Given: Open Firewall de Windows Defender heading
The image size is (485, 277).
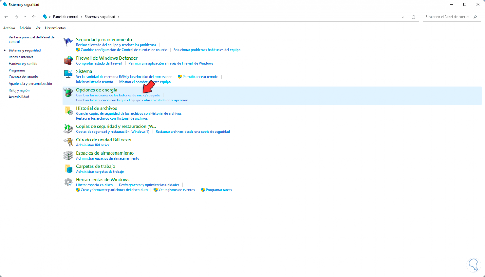Looking at the screenshot, I should (107, 58).
